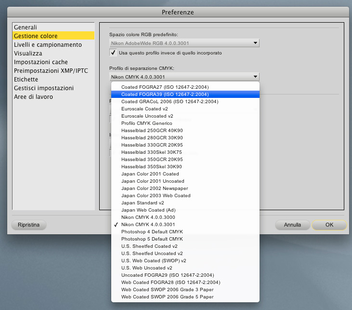Select Japan Color 2003 Web Coated
The width and height of the screenshot is (352, 310).
click(x=185, y=195)
